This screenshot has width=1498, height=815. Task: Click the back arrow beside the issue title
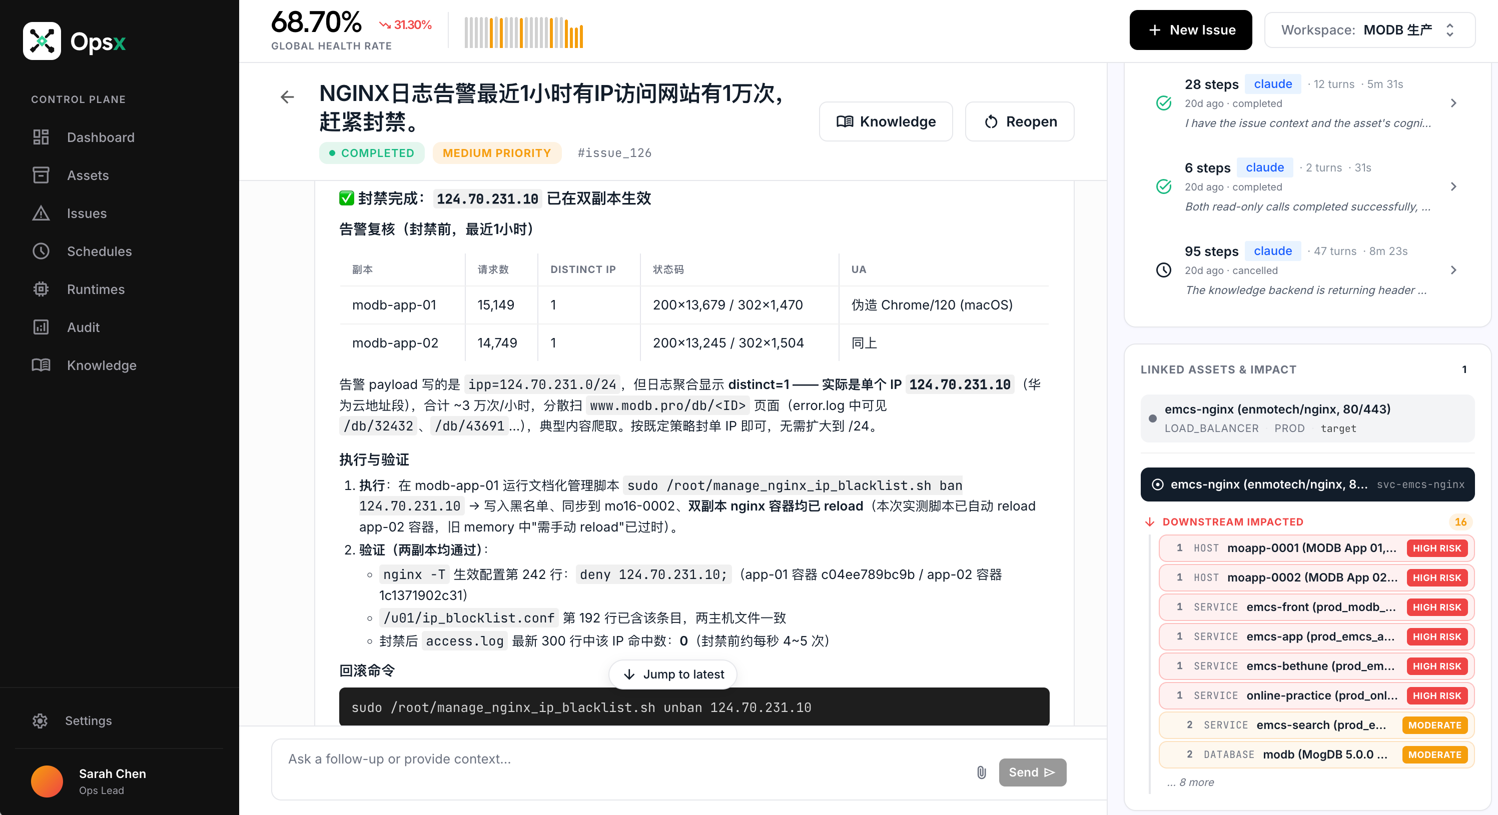tap(287, 96)
